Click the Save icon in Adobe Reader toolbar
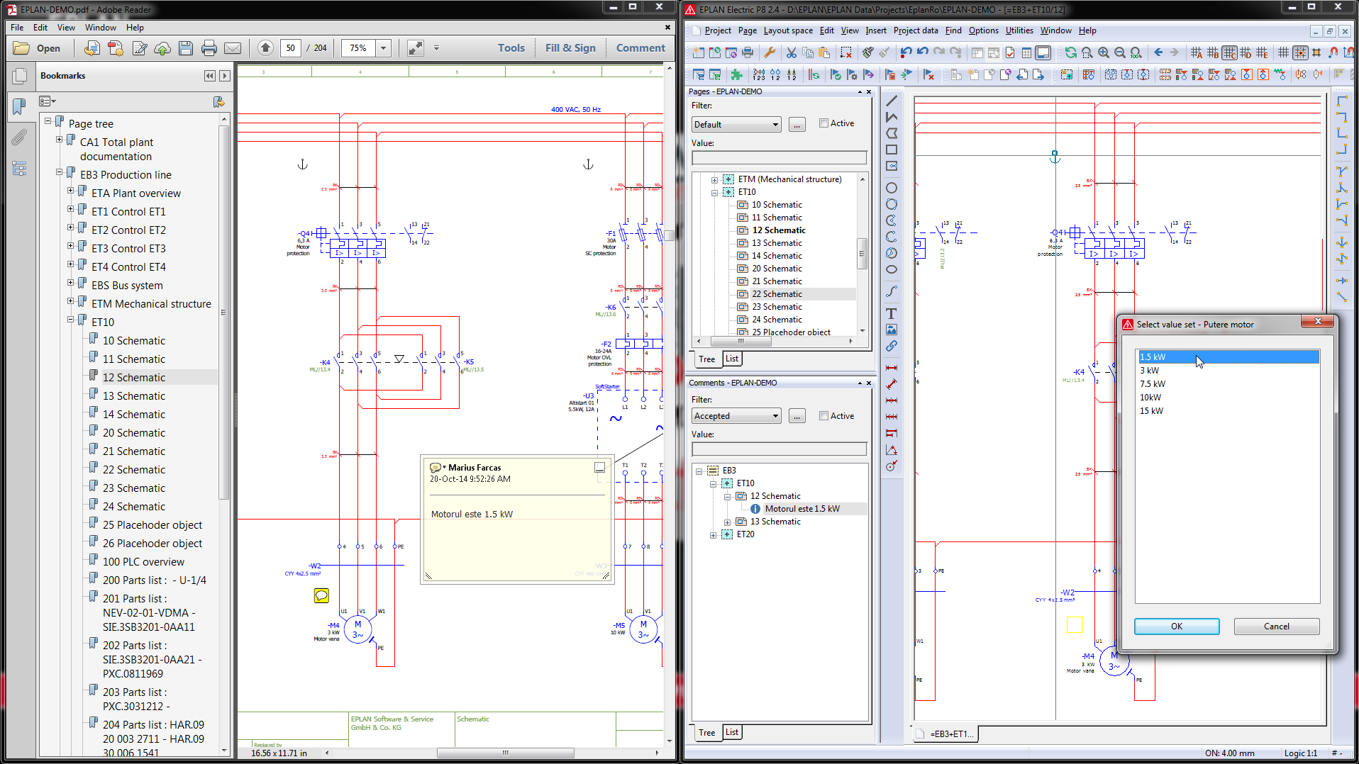1359x764 pixels. (x=186, y=48)
